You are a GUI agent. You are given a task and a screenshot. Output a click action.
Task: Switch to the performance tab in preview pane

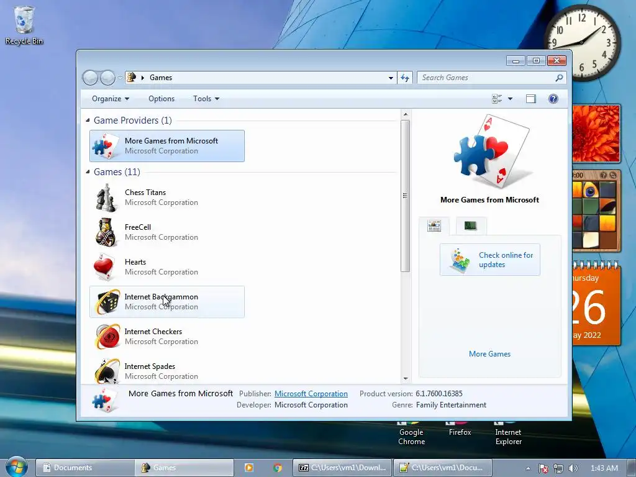click(x=471, y=226)
